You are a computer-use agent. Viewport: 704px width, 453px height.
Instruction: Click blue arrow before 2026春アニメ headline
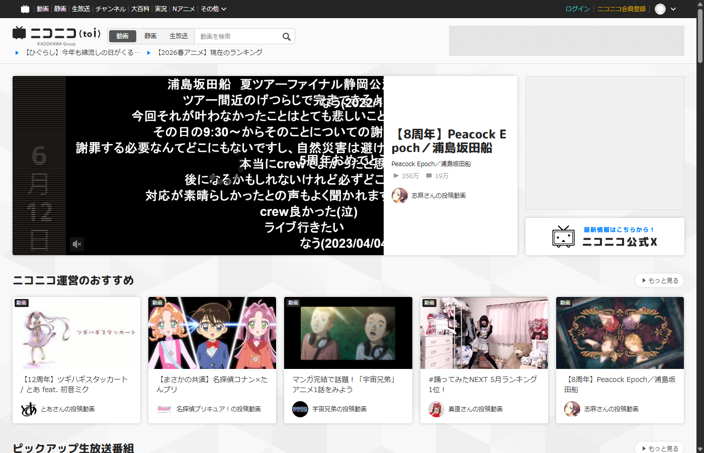point(148,52)
